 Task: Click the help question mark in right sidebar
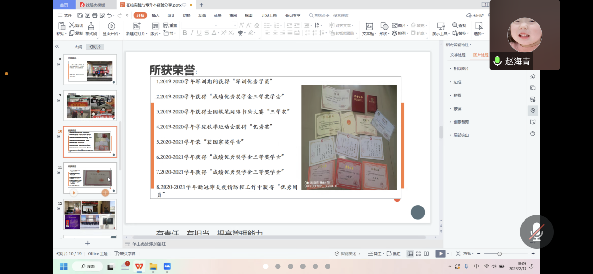coord(533,133)
